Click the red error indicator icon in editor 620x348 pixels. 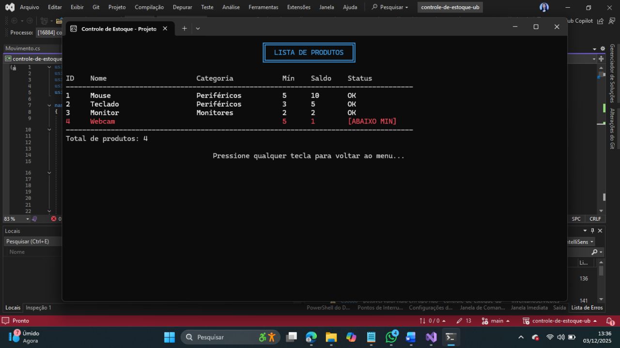pos(54,219)
